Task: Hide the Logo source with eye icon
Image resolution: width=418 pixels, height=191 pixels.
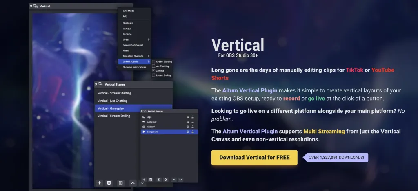Action: coord(188,117)
